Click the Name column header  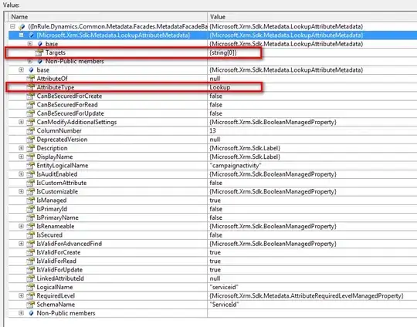click(x=107, y=17)
